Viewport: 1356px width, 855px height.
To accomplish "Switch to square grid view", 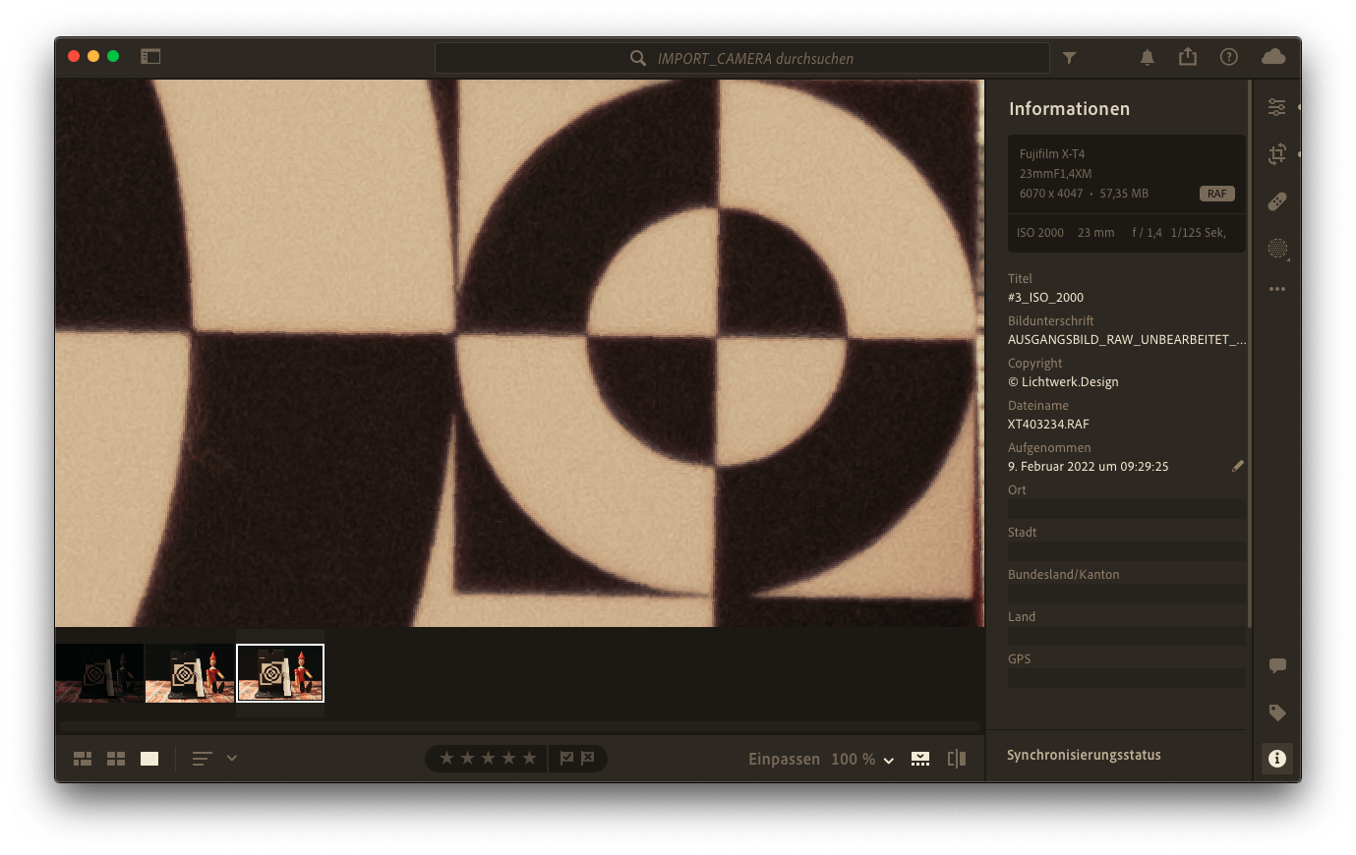I will (x=116, y=759).
